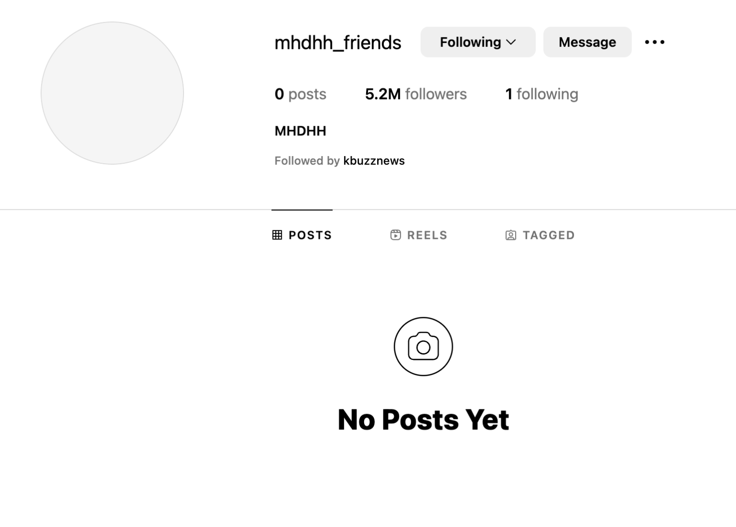Select the reels tab icon next to REELS label
The height and width of the screenshot is (527, 736).
pyautogui.click(x=395, y=235)
